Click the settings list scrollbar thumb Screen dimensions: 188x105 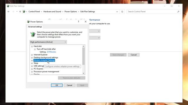83,56
